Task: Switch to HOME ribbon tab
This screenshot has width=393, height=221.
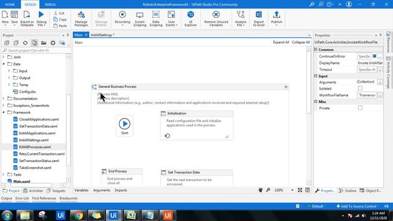Action: pyautogui.click(x=10, y=4)
